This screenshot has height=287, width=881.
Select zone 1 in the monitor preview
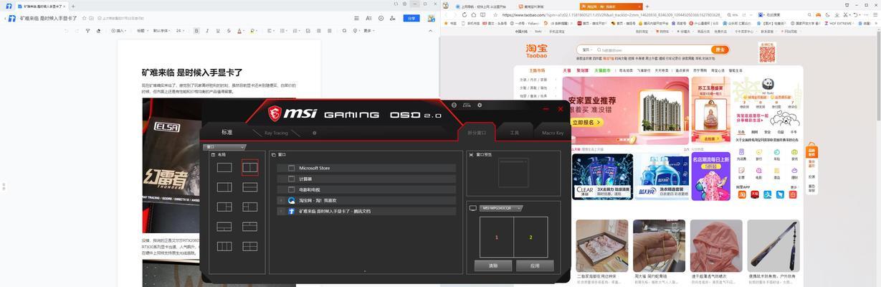(497, 237)
